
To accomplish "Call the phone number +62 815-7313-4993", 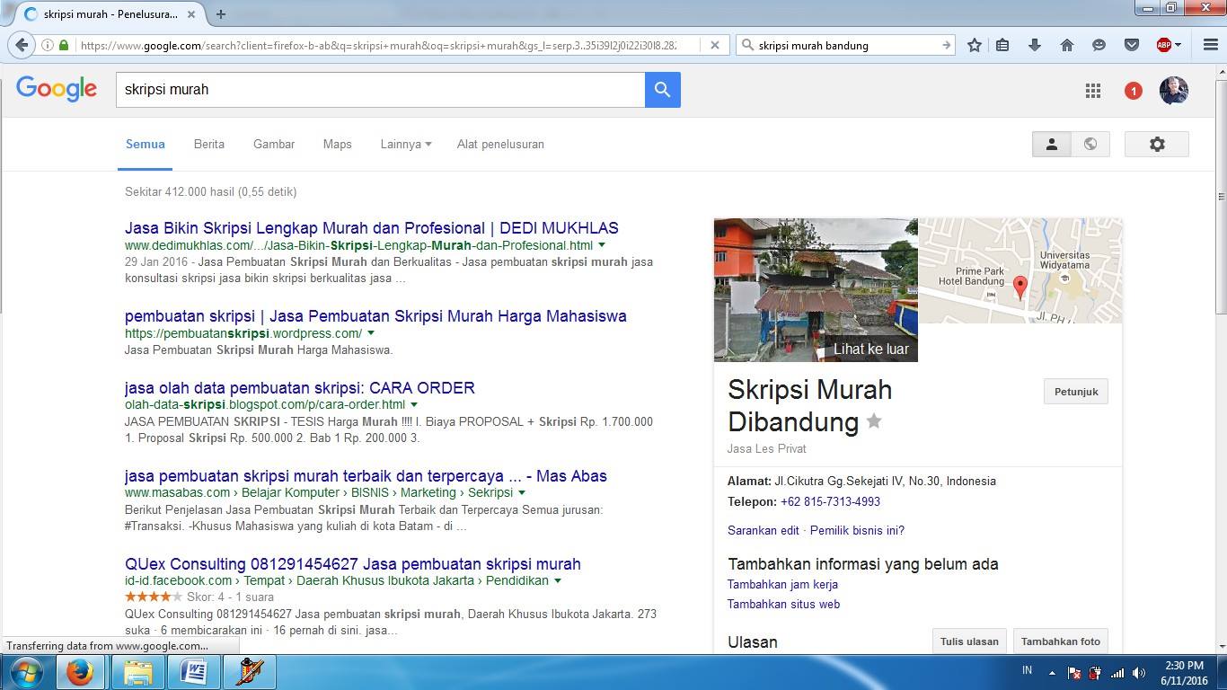I will point(831,501).
